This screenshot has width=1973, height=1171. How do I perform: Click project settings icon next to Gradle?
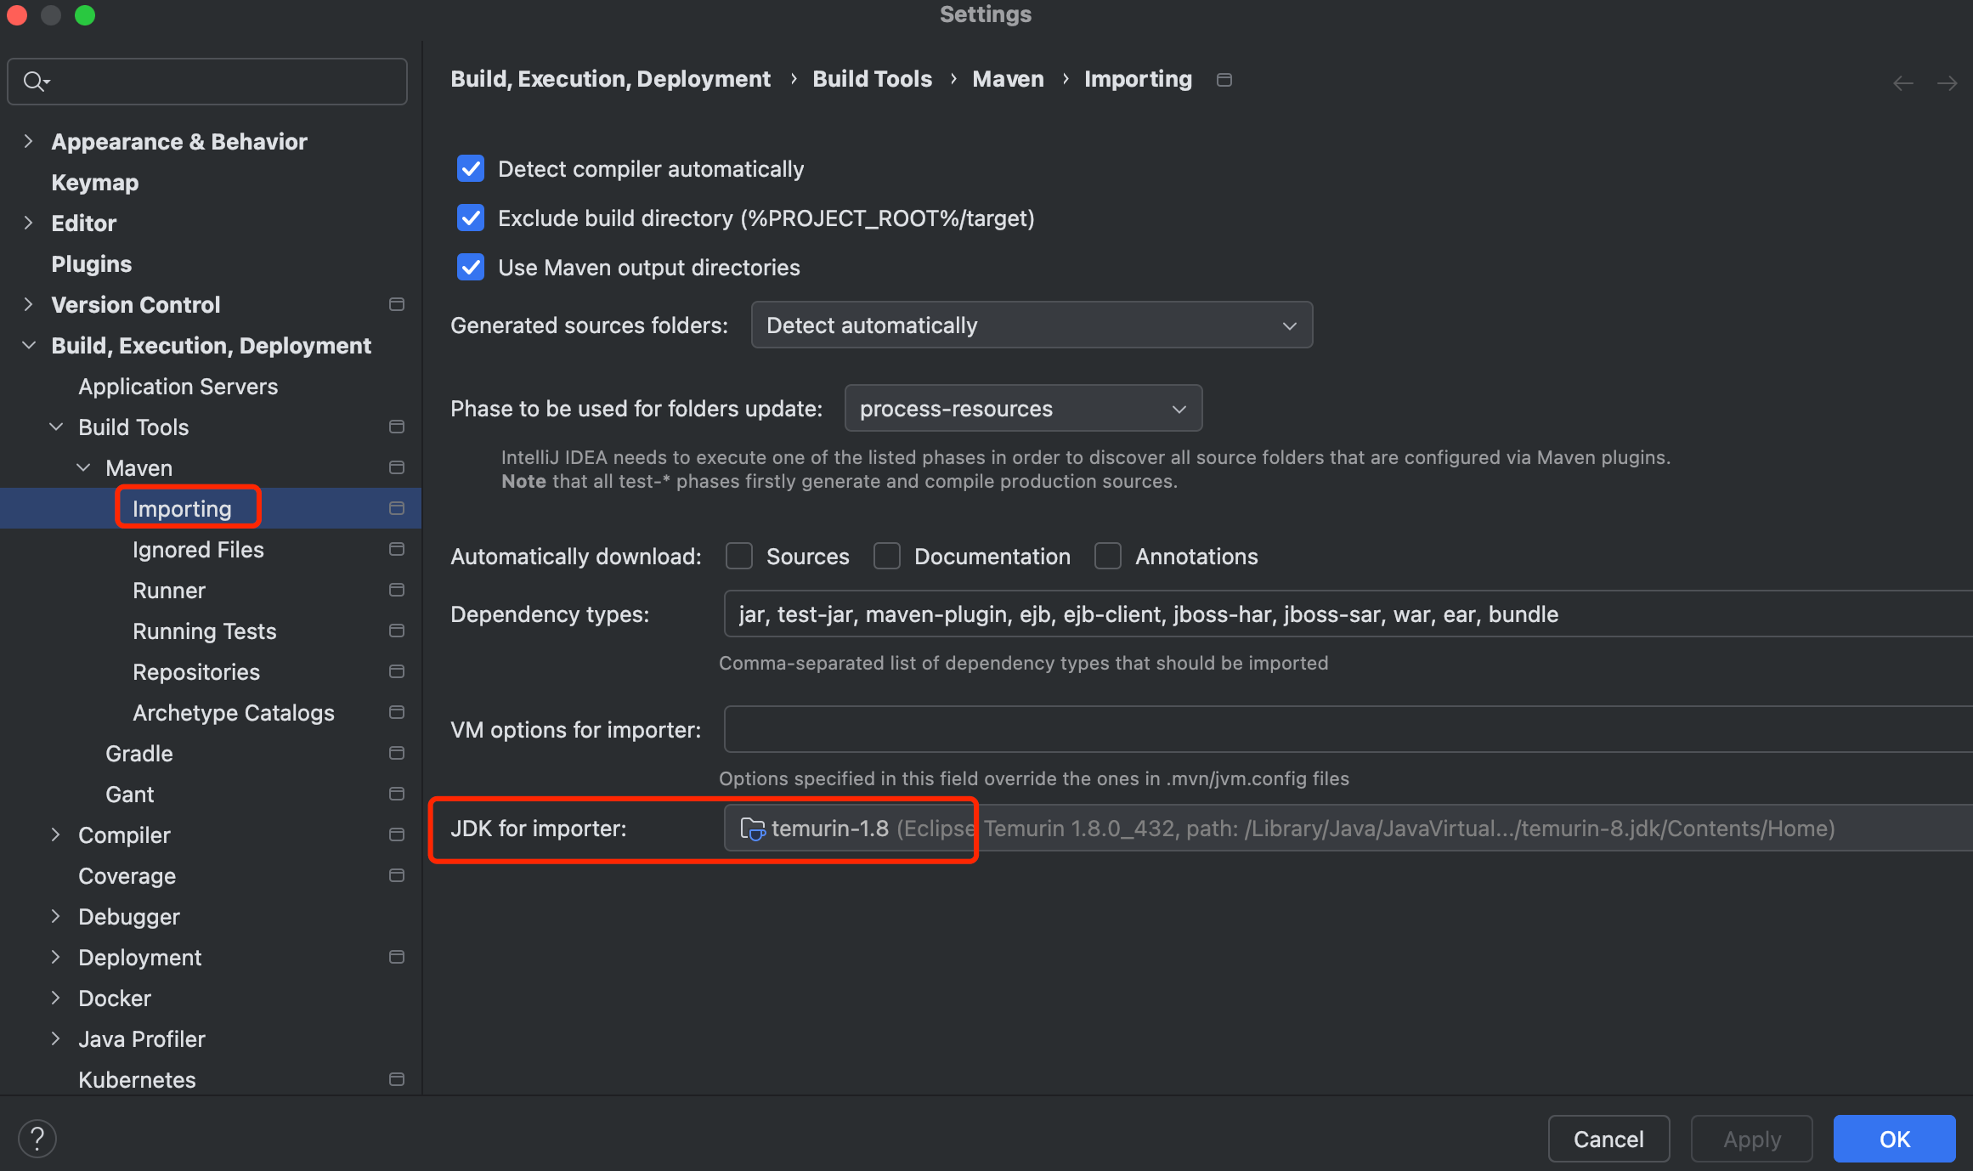click(396, 753)
